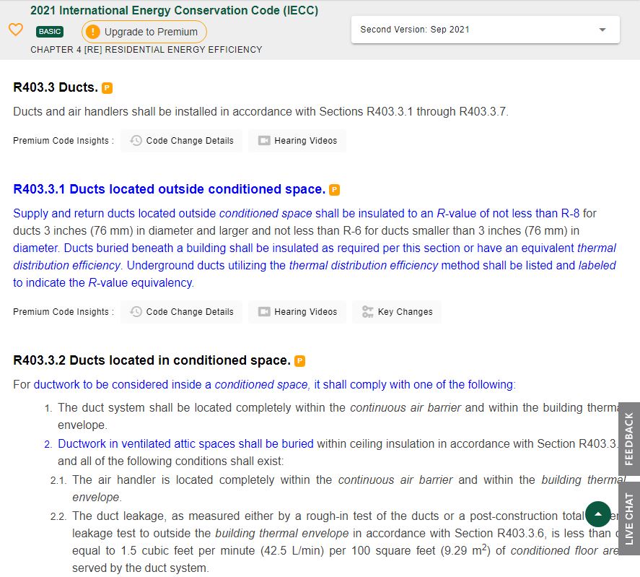Click the heart favorite icon

tap(16, 30)
